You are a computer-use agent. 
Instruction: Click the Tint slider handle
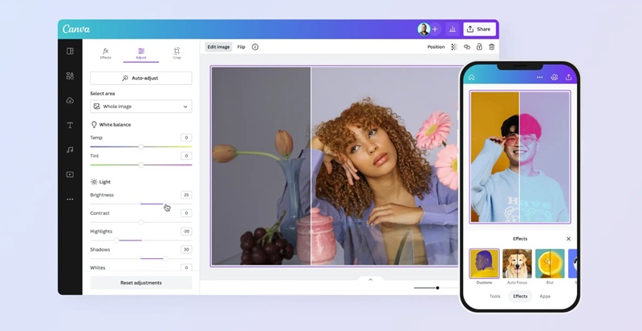[x=141, y=165]
